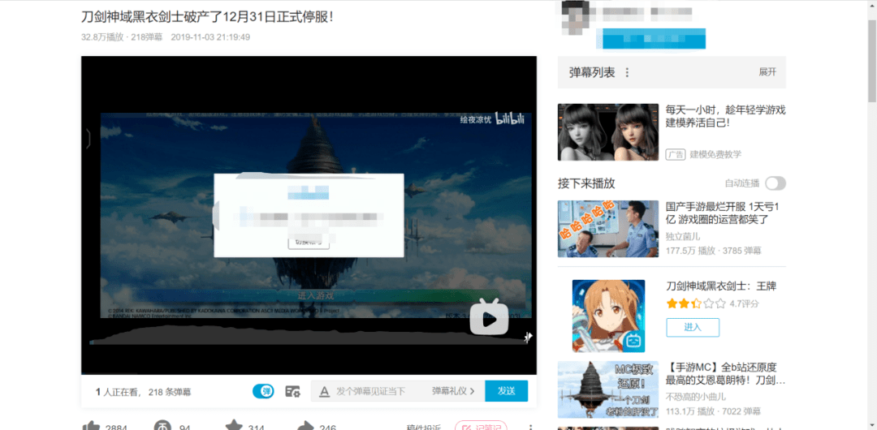Click the favorite star icon
The width and height of the screenshot is (877, 430).
click(x=234, y=426)
